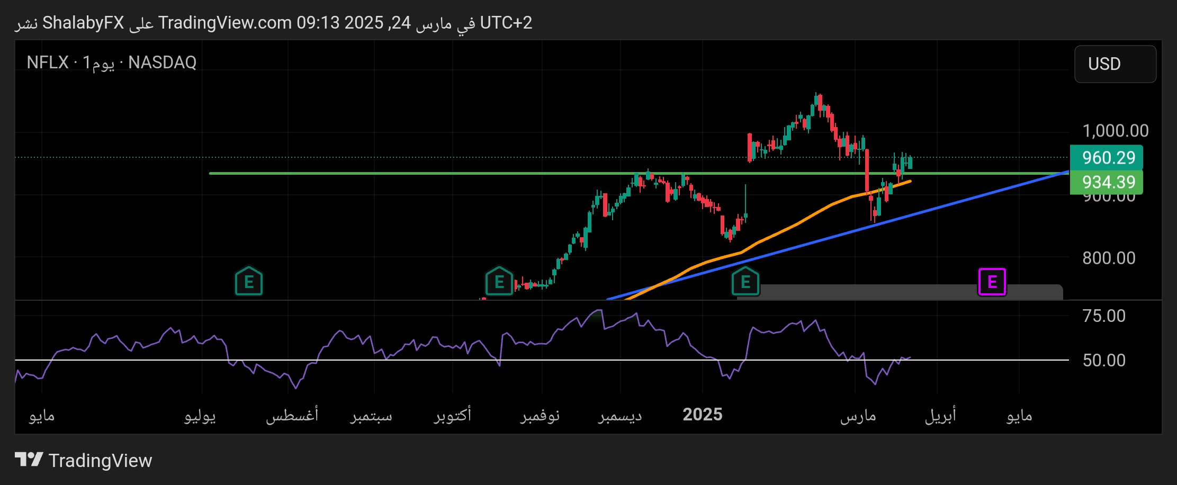The width and height of the screenshot is (1177, 485).
Task: Select the 934.39 horizontal line price label
Action: pos(1106,182)
